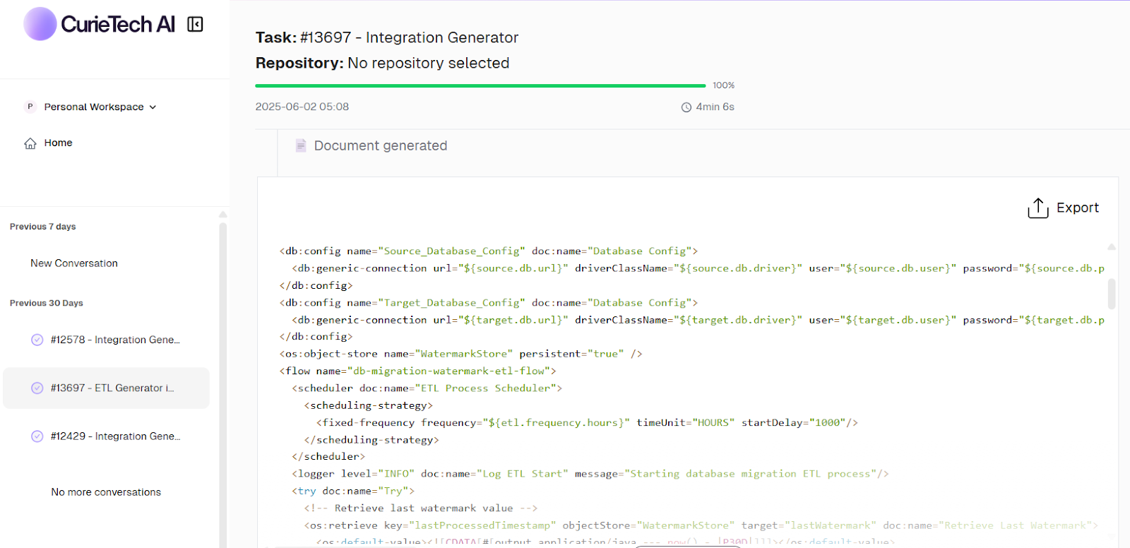Click the logger Log ETL Start line

590,474
